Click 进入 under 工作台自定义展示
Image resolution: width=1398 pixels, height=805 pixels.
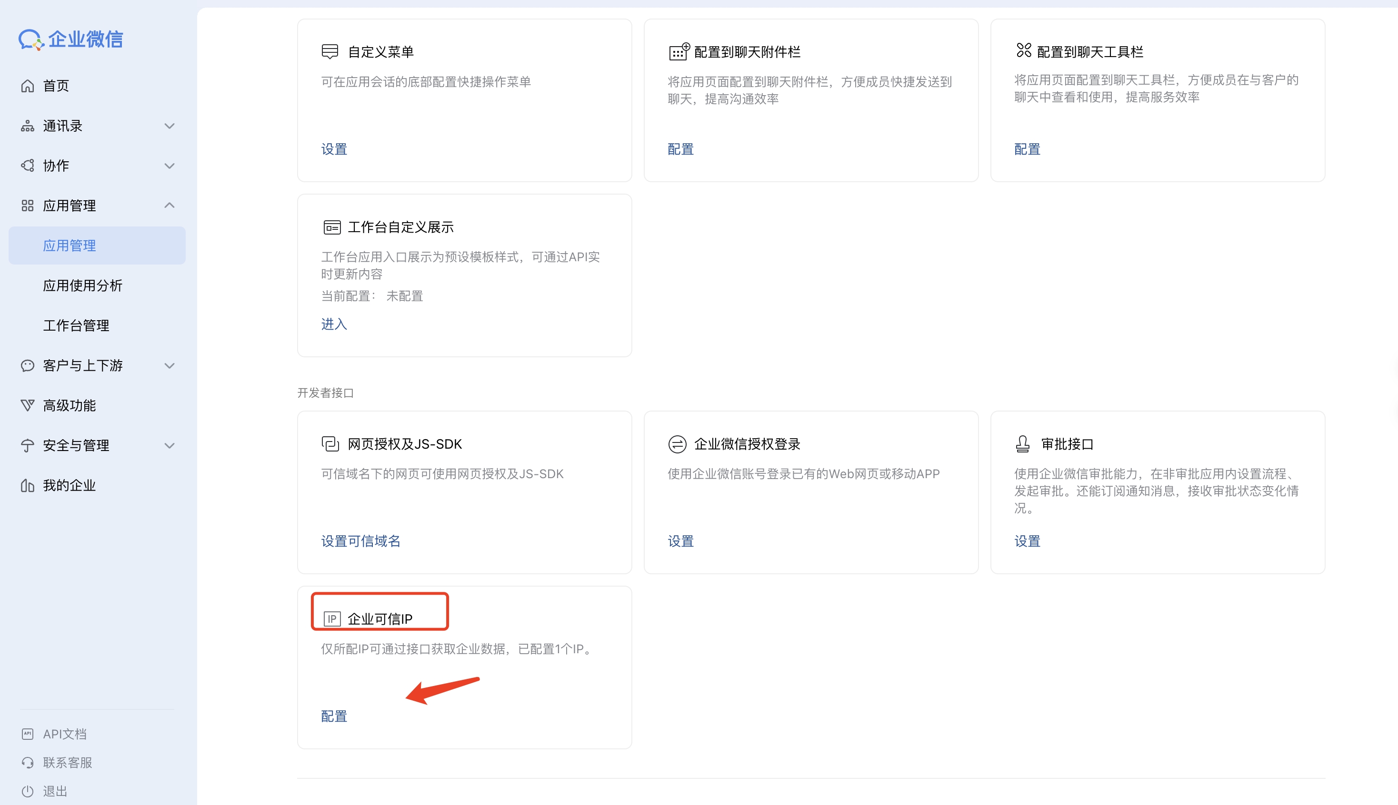point(334,324)
